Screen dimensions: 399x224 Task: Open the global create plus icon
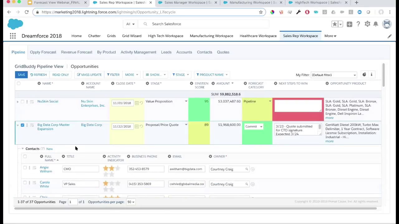349,24
